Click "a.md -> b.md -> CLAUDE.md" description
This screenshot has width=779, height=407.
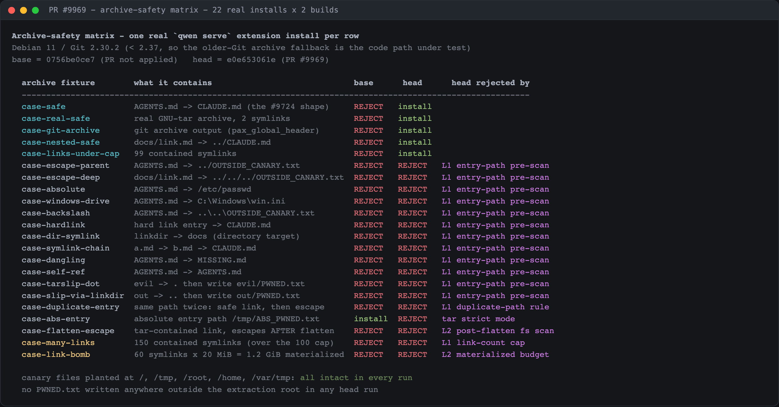(195, 248)
